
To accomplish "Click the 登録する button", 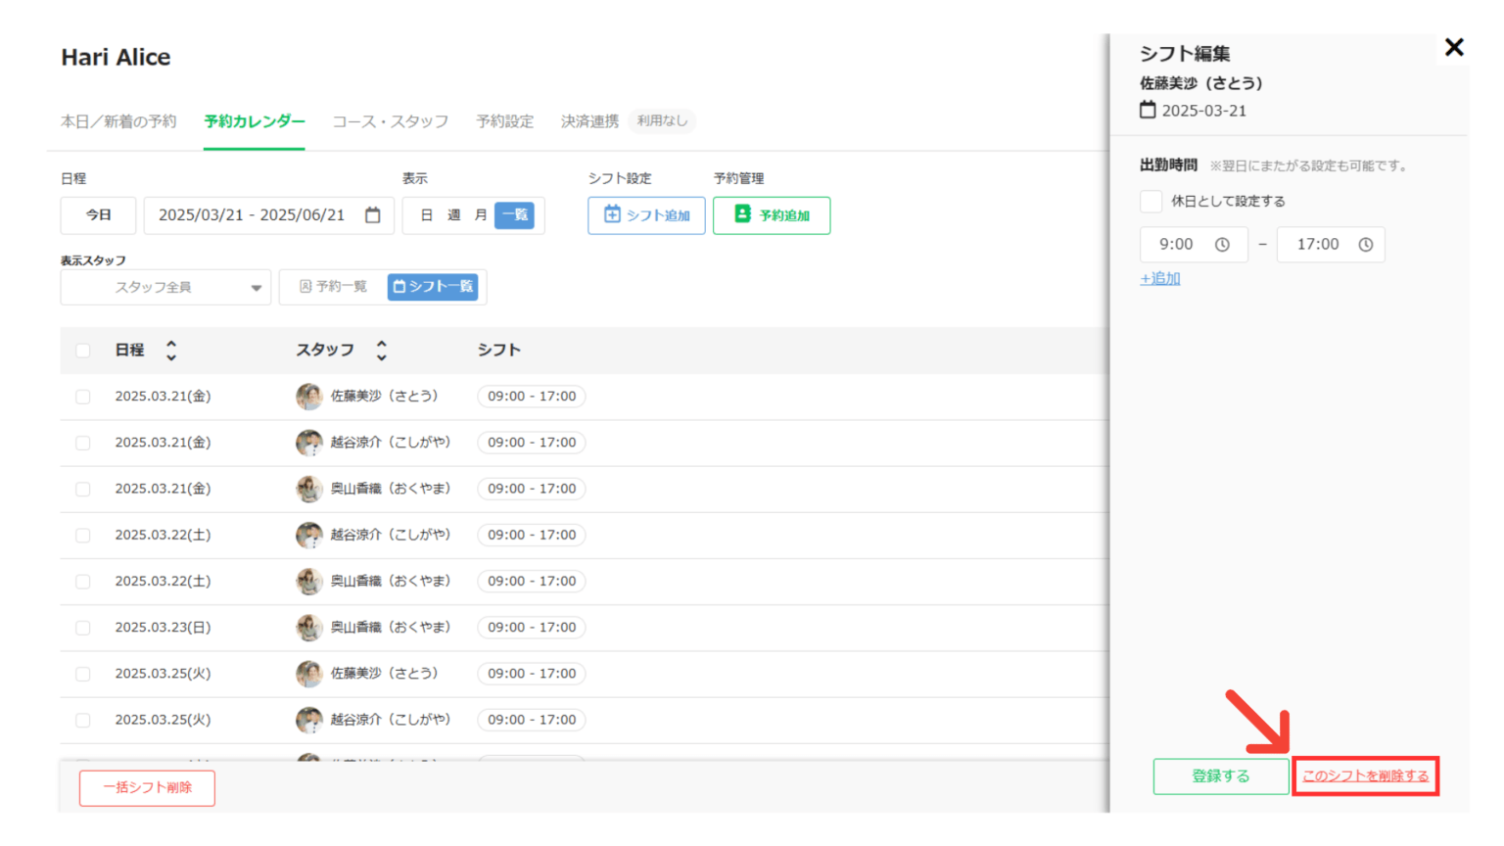I will pos(1220,776).
